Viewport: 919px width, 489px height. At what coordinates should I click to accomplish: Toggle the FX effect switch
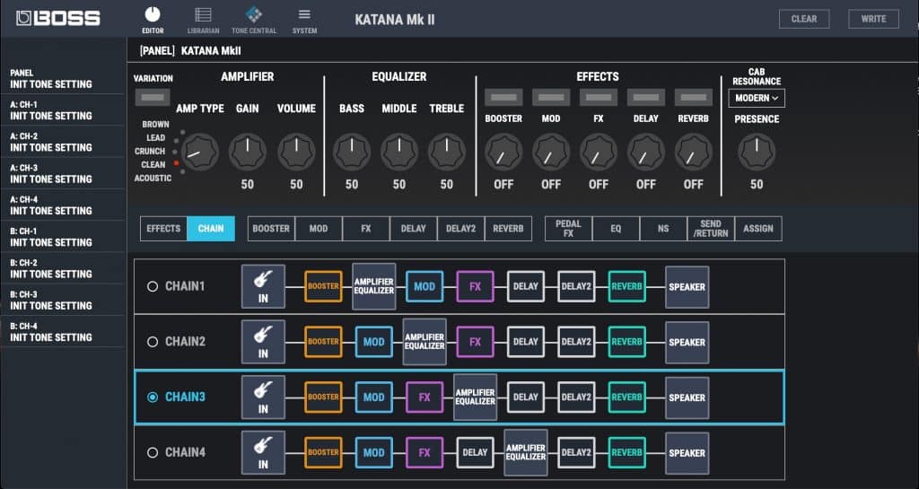599,97
